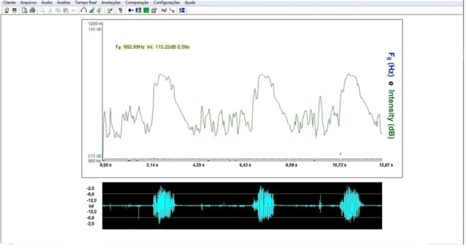
Task: Click the client profile icon in toolbar
Action: (6, 11)
